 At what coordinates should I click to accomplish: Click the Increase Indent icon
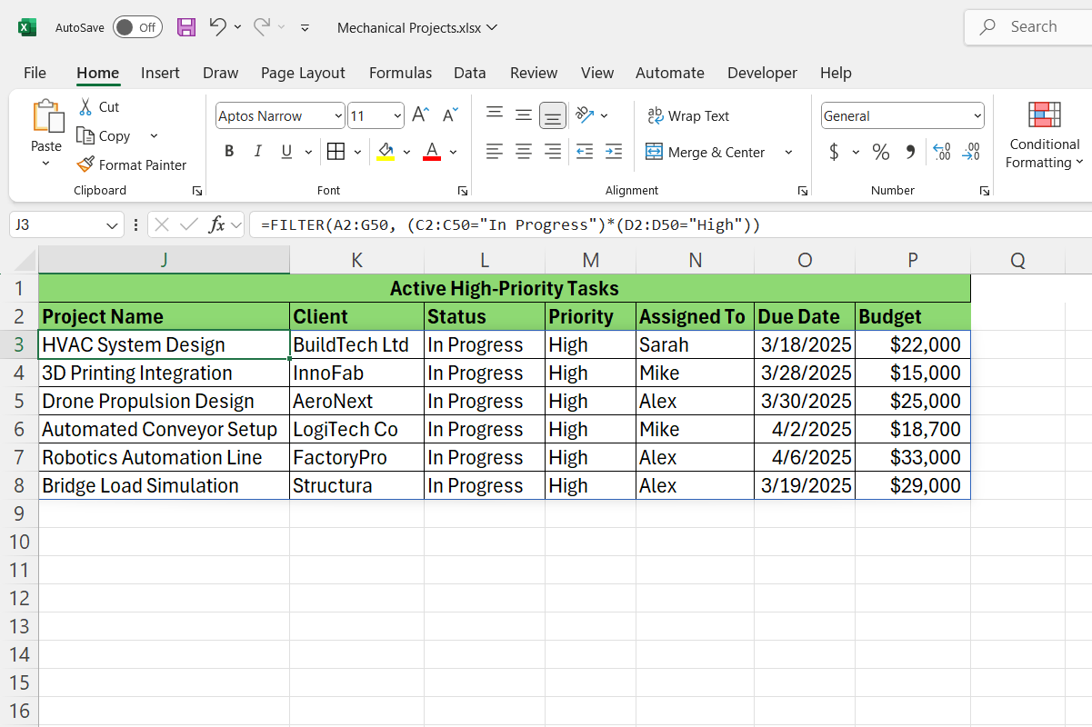point(614,152)
